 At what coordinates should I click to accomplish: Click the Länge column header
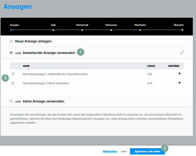(x=151, y=66)
